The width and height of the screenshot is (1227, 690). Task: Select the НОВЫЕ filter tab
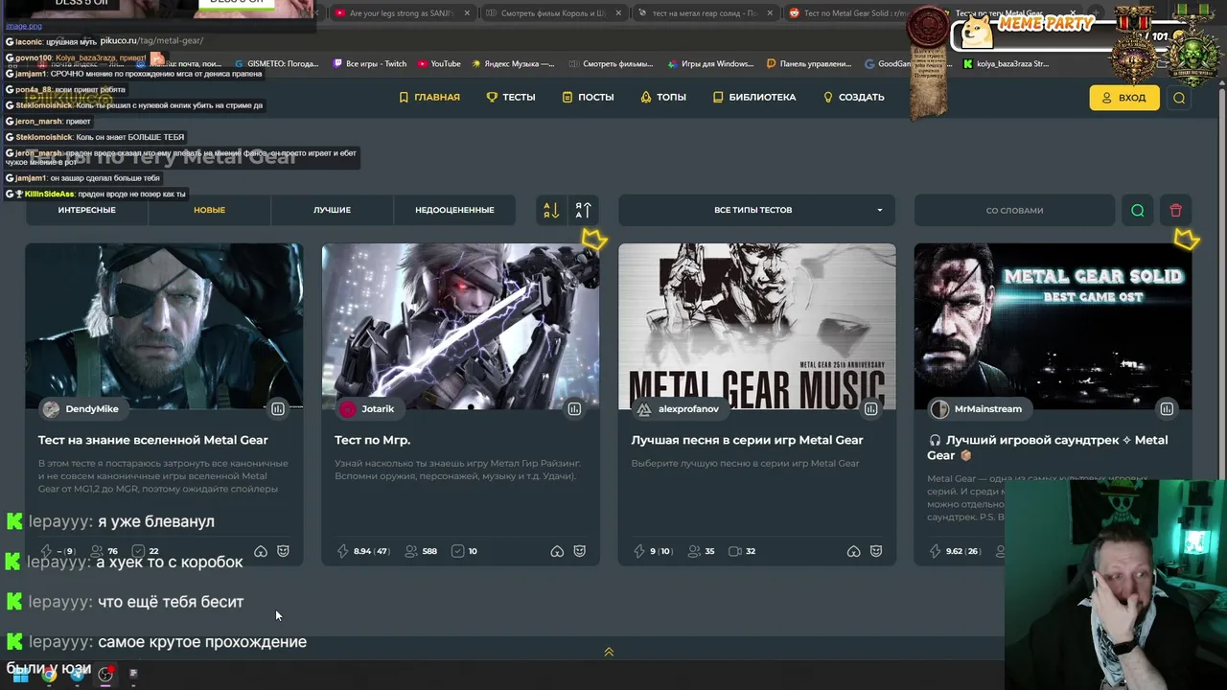tap(209, 210)
